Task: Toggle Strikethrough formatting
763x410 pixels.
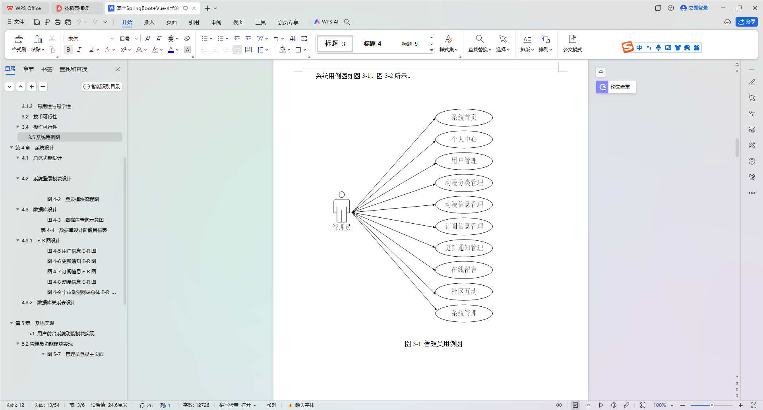Action: [107, 50]
